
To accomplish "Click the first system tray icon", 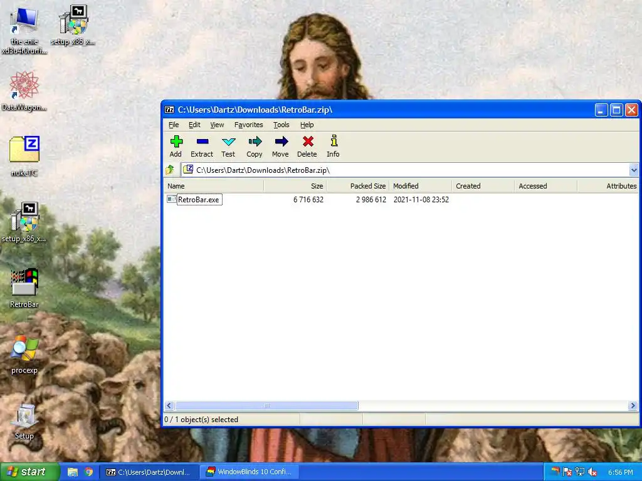I will pyautogui.click(x=555, y=472).
